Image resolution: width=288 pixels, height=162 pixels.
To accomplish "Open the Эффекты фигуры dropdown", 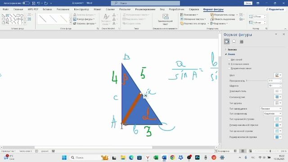I will [x=85, y=23].
